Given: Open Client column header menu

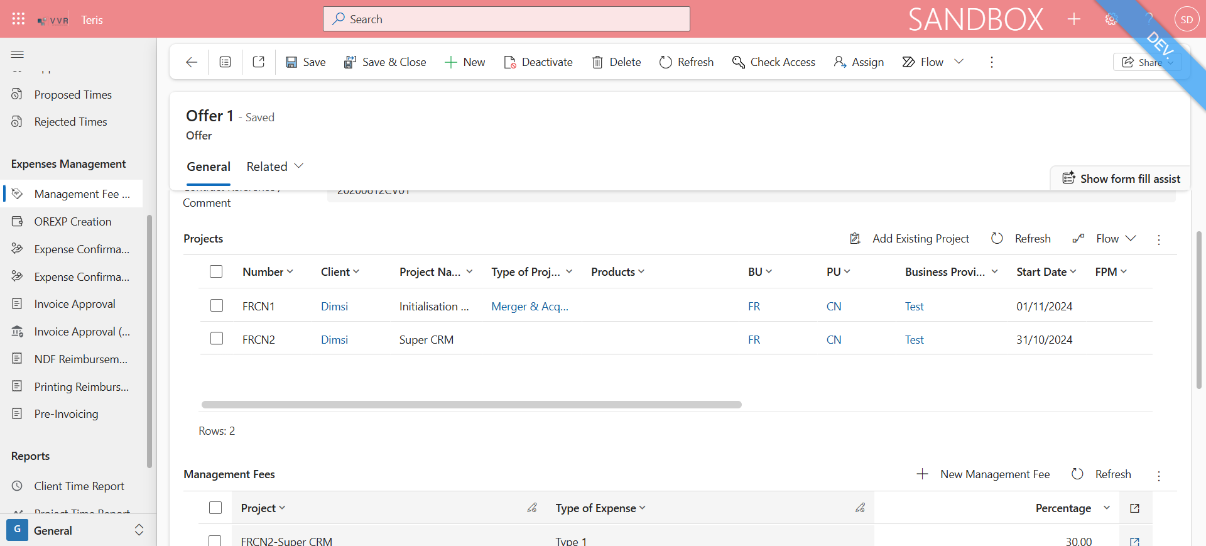Looking at the screenshot, I should (340, 272).
